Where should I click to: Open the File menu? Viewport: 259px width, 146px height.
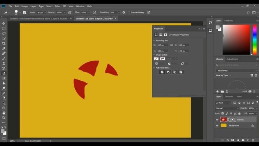11,6
